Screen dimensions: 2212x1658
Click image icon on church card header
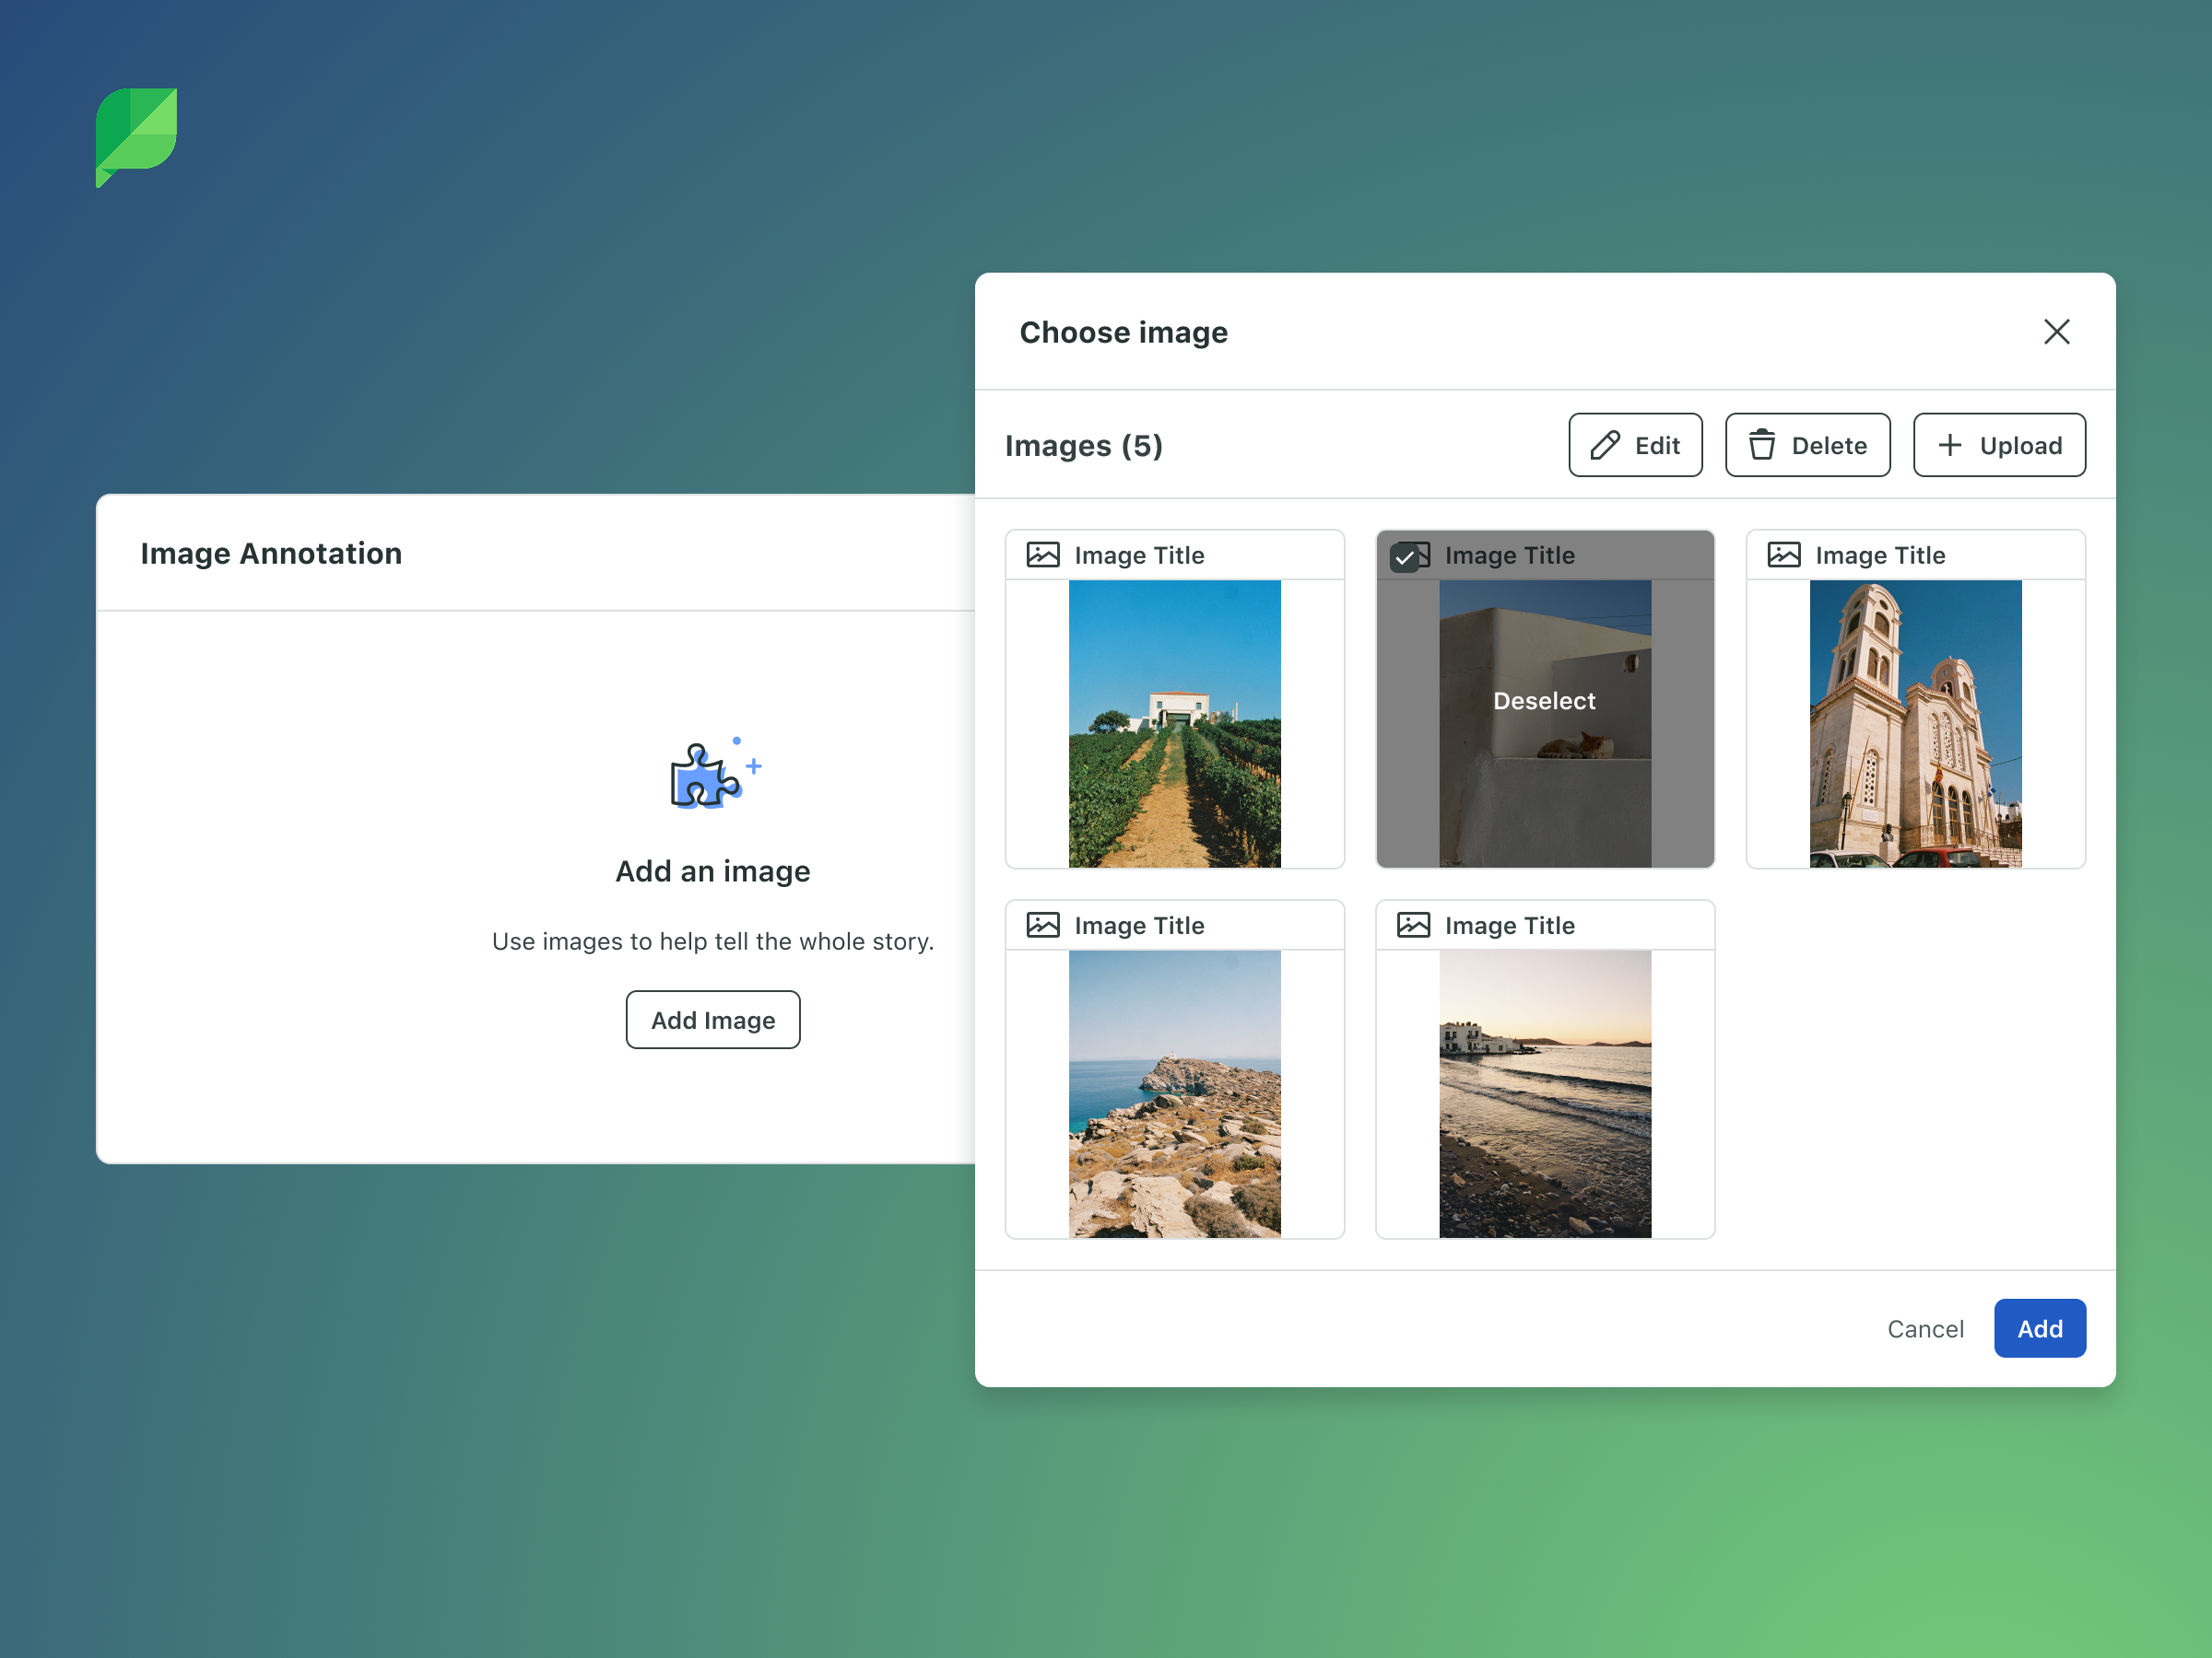[x=1783, y=555]
